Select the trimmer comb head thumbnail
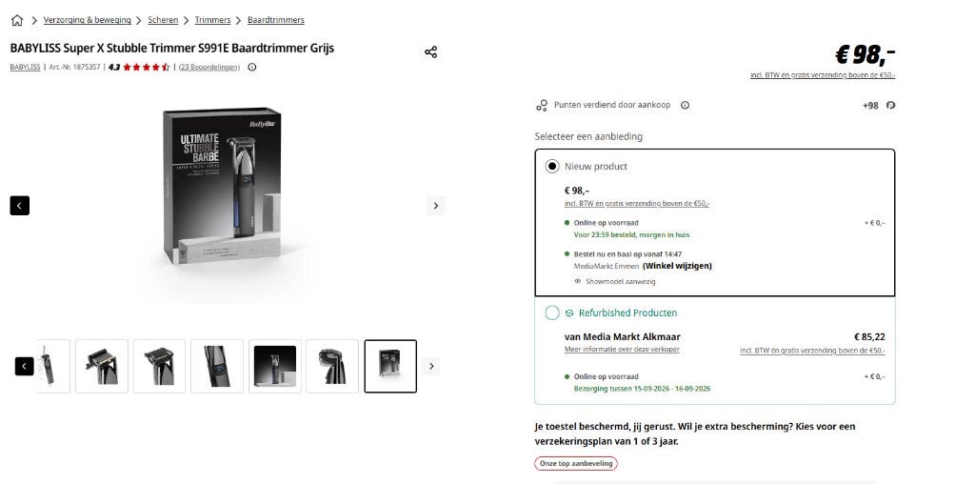 point(159,367)
